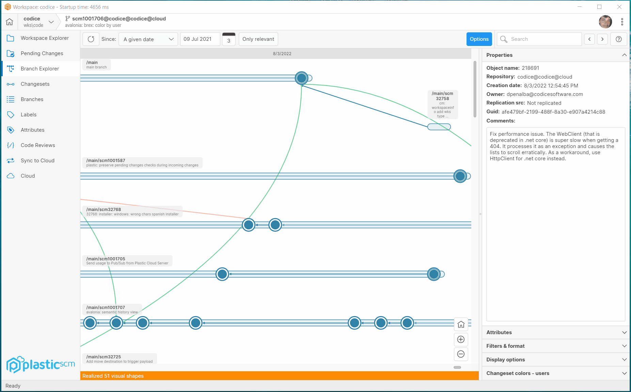Click the zoom in plus button

461,339
